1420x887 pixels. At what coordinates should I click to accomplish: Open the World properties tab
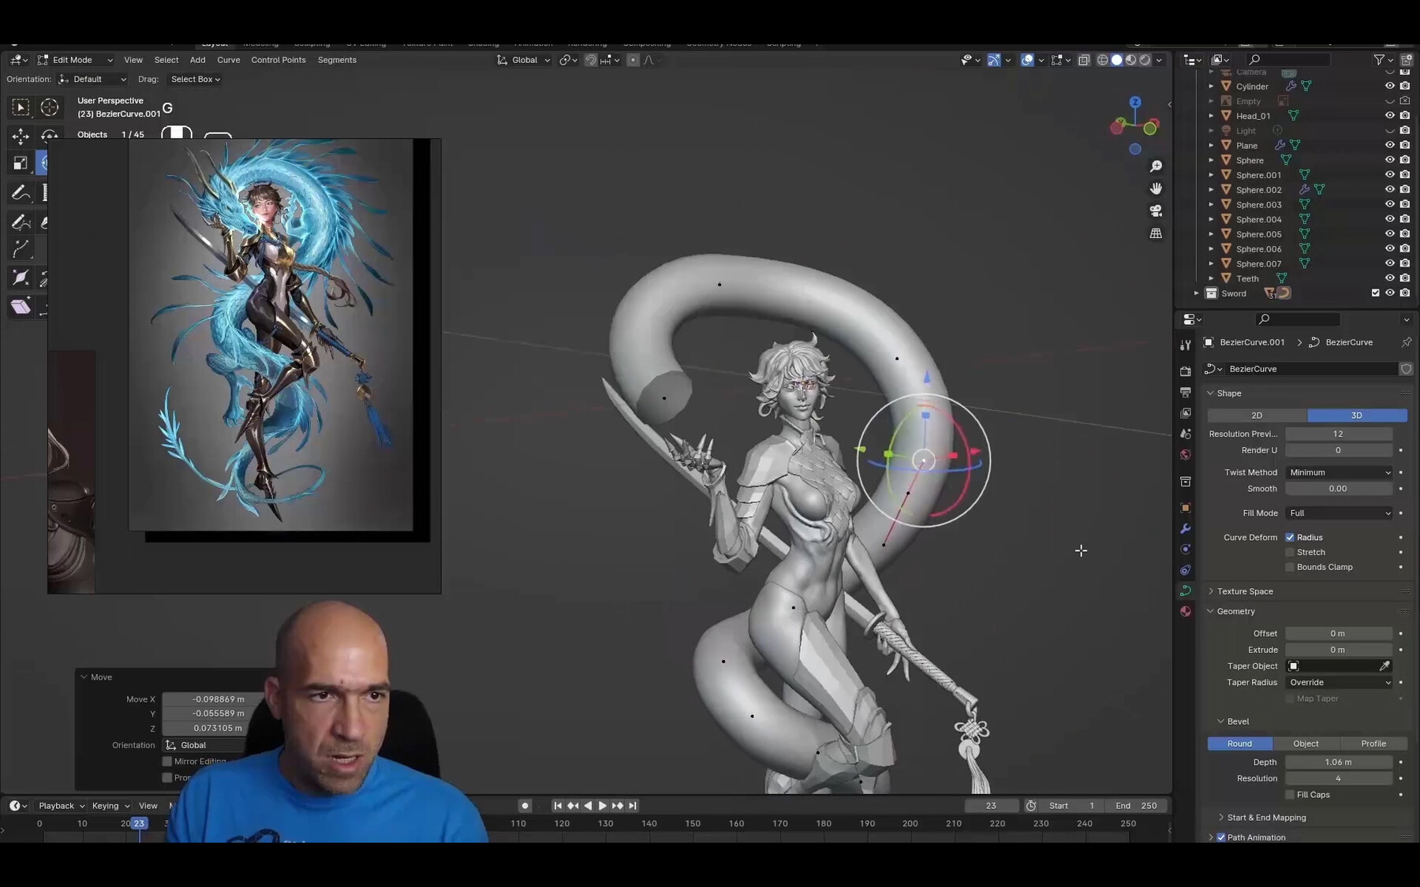(x=1185, y=455)
